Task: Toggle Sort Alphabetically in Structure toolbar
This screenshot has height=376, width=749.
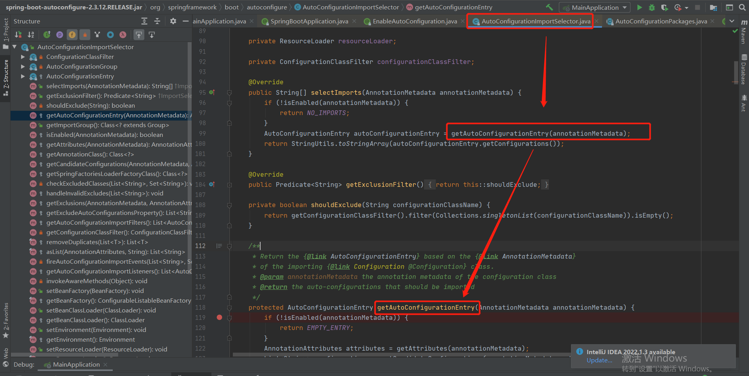Action: tap(31, 35)
